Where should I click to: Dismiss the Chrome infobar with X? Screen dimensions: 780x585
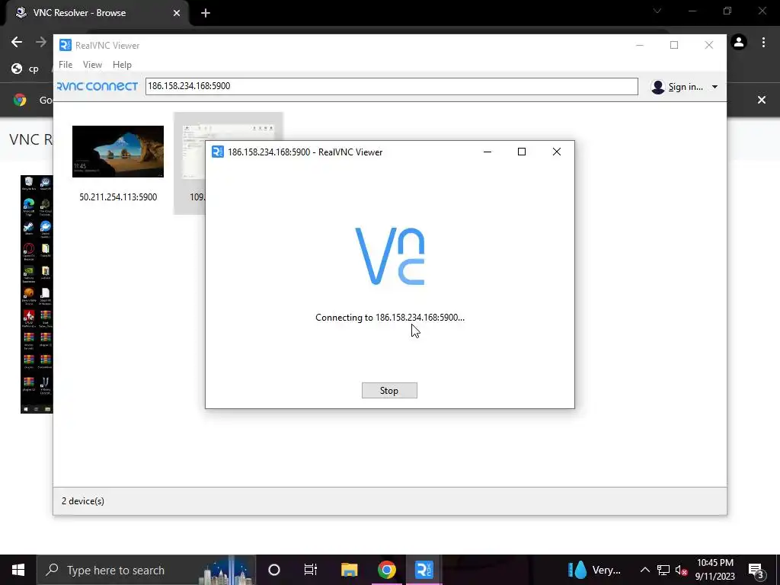[762, 100]
